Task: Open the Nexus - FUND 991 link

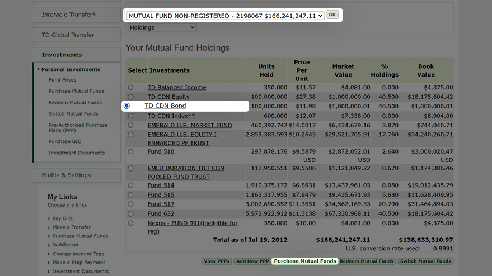Action: coord(193,227)
